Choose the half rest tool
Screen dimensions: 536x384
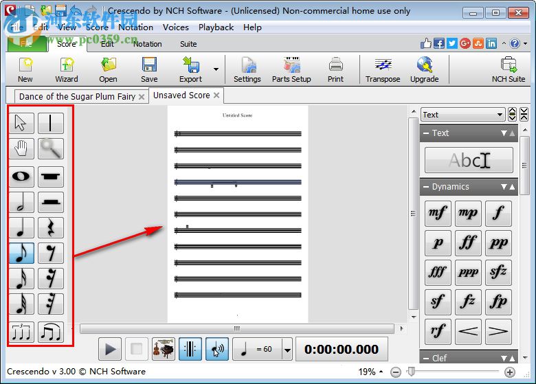click(x=51, y=202)
